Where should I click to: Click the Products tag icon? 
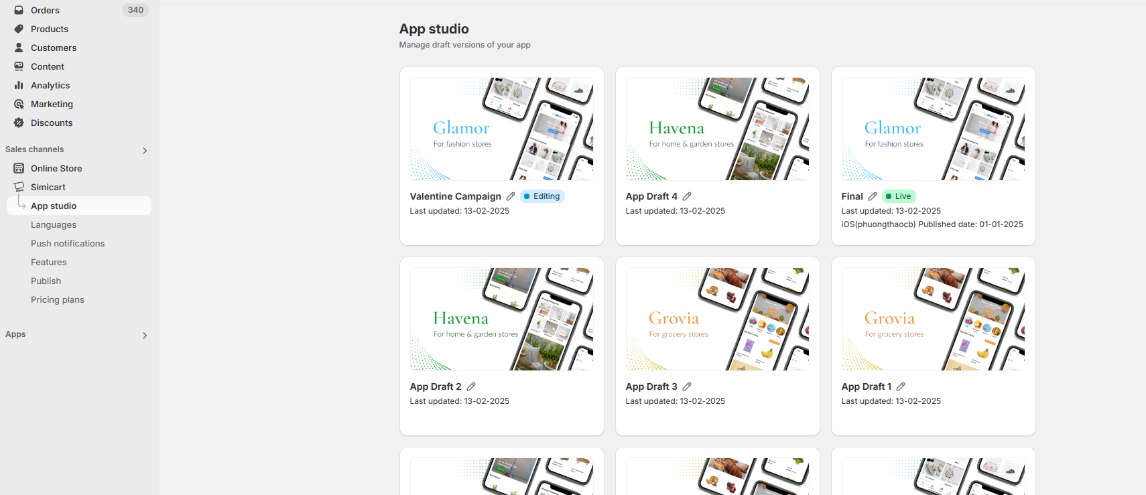point(19,29)
